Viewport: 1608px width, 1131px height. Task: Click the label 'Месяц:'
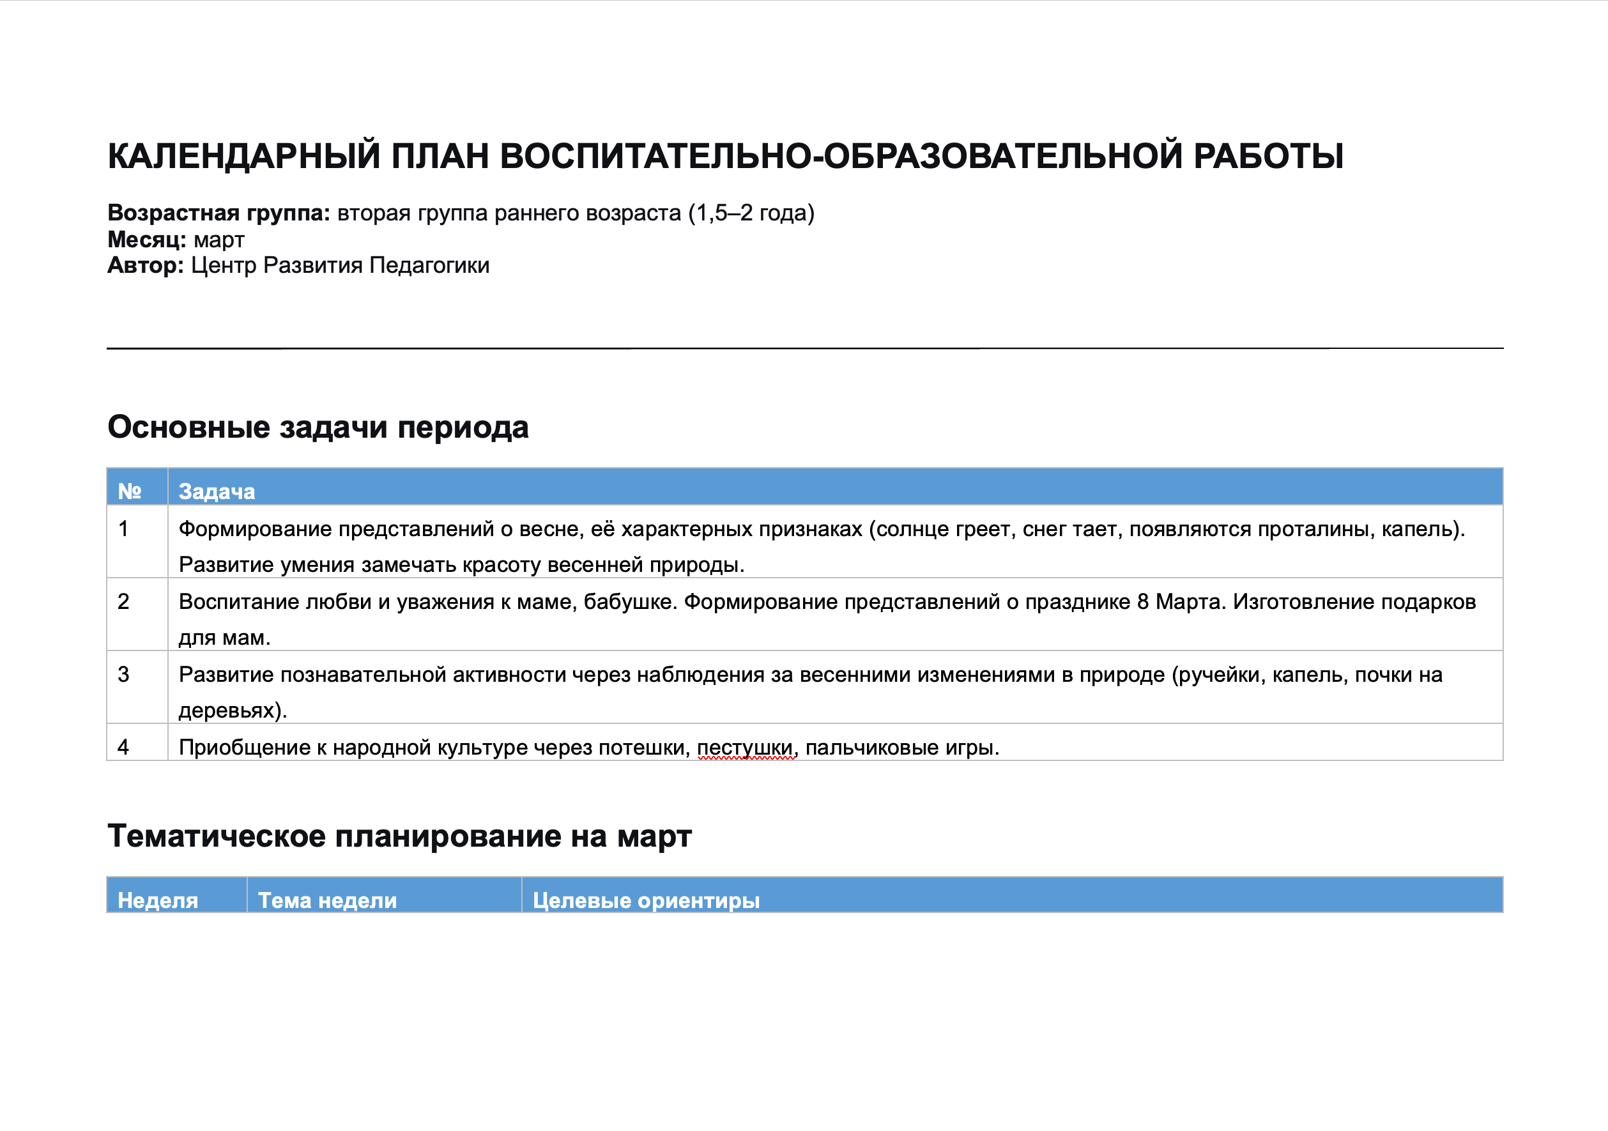pyautogui.click(x=146, y=240)
